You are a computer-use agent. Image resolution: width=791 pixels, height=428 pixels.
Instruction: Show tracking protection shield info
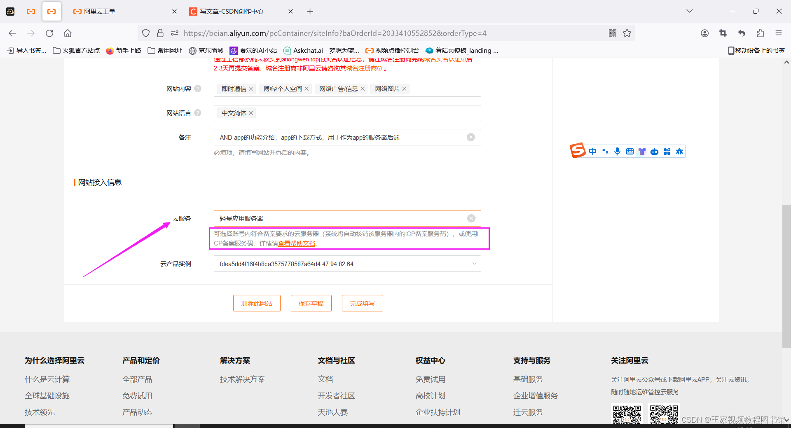click(146, 33)
